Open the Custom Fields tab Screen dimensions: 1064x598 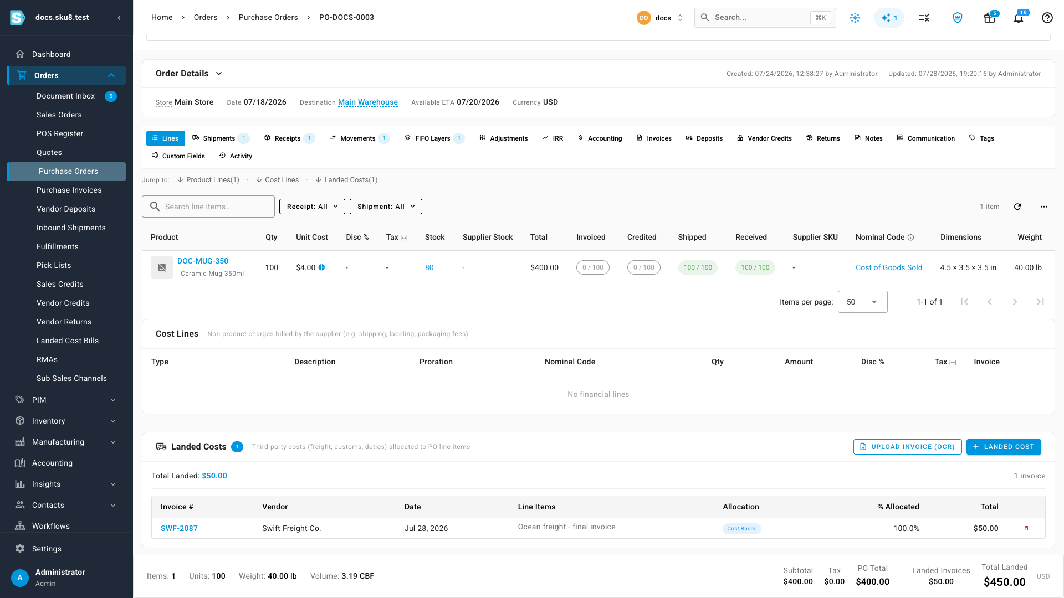click(x=178, y=156)
